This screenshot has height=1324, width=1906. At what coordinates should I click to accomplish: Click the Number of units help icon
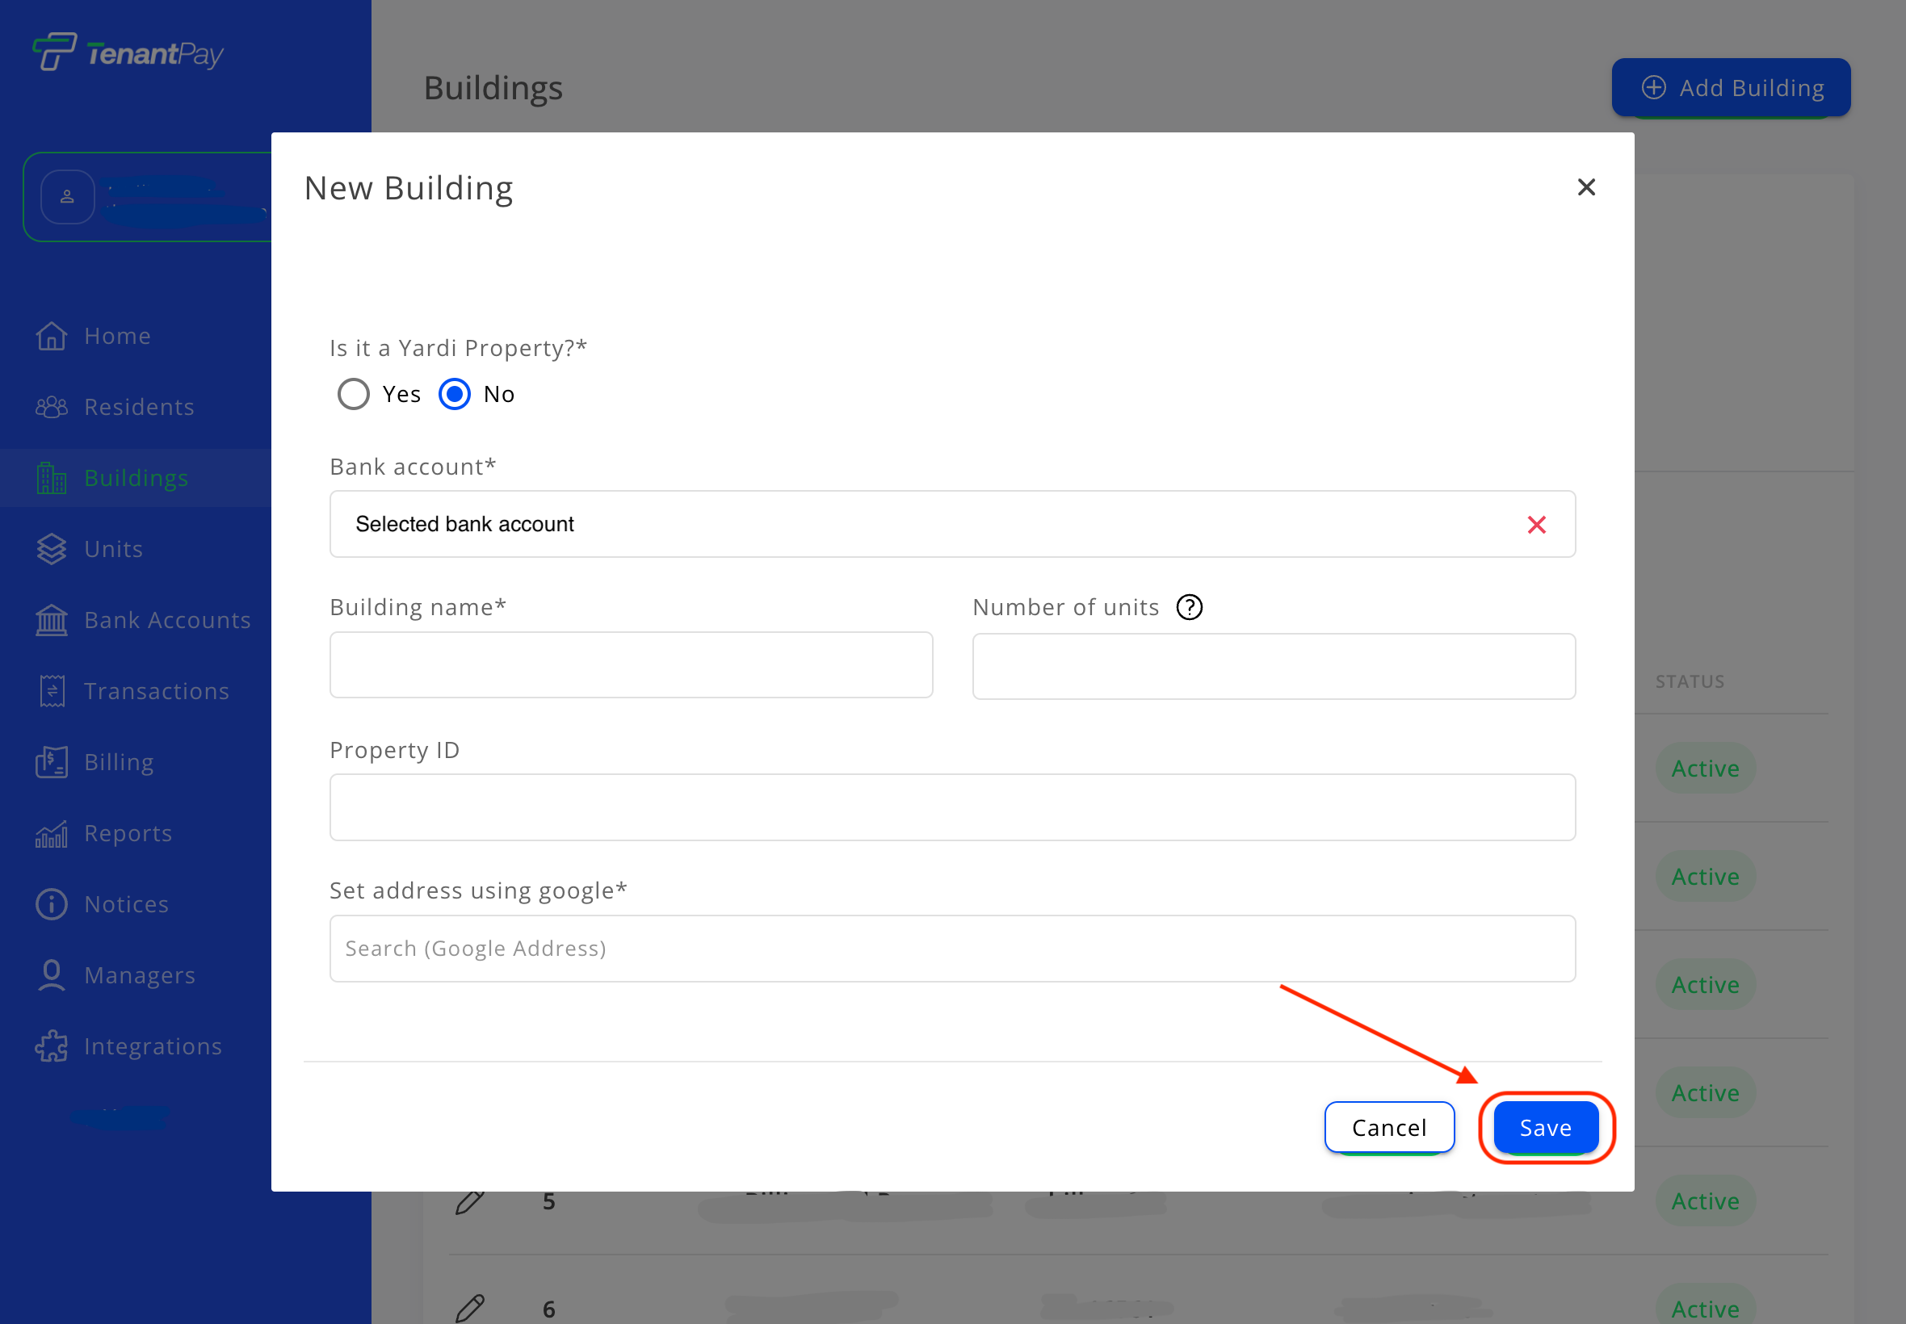coord(1189,608)
